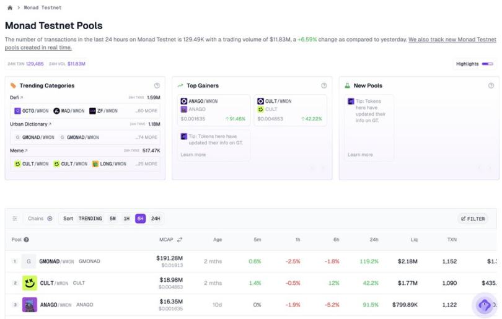Select the 6H timeframe option
This screenshot has width=502, height=319.
pos(141,219)
